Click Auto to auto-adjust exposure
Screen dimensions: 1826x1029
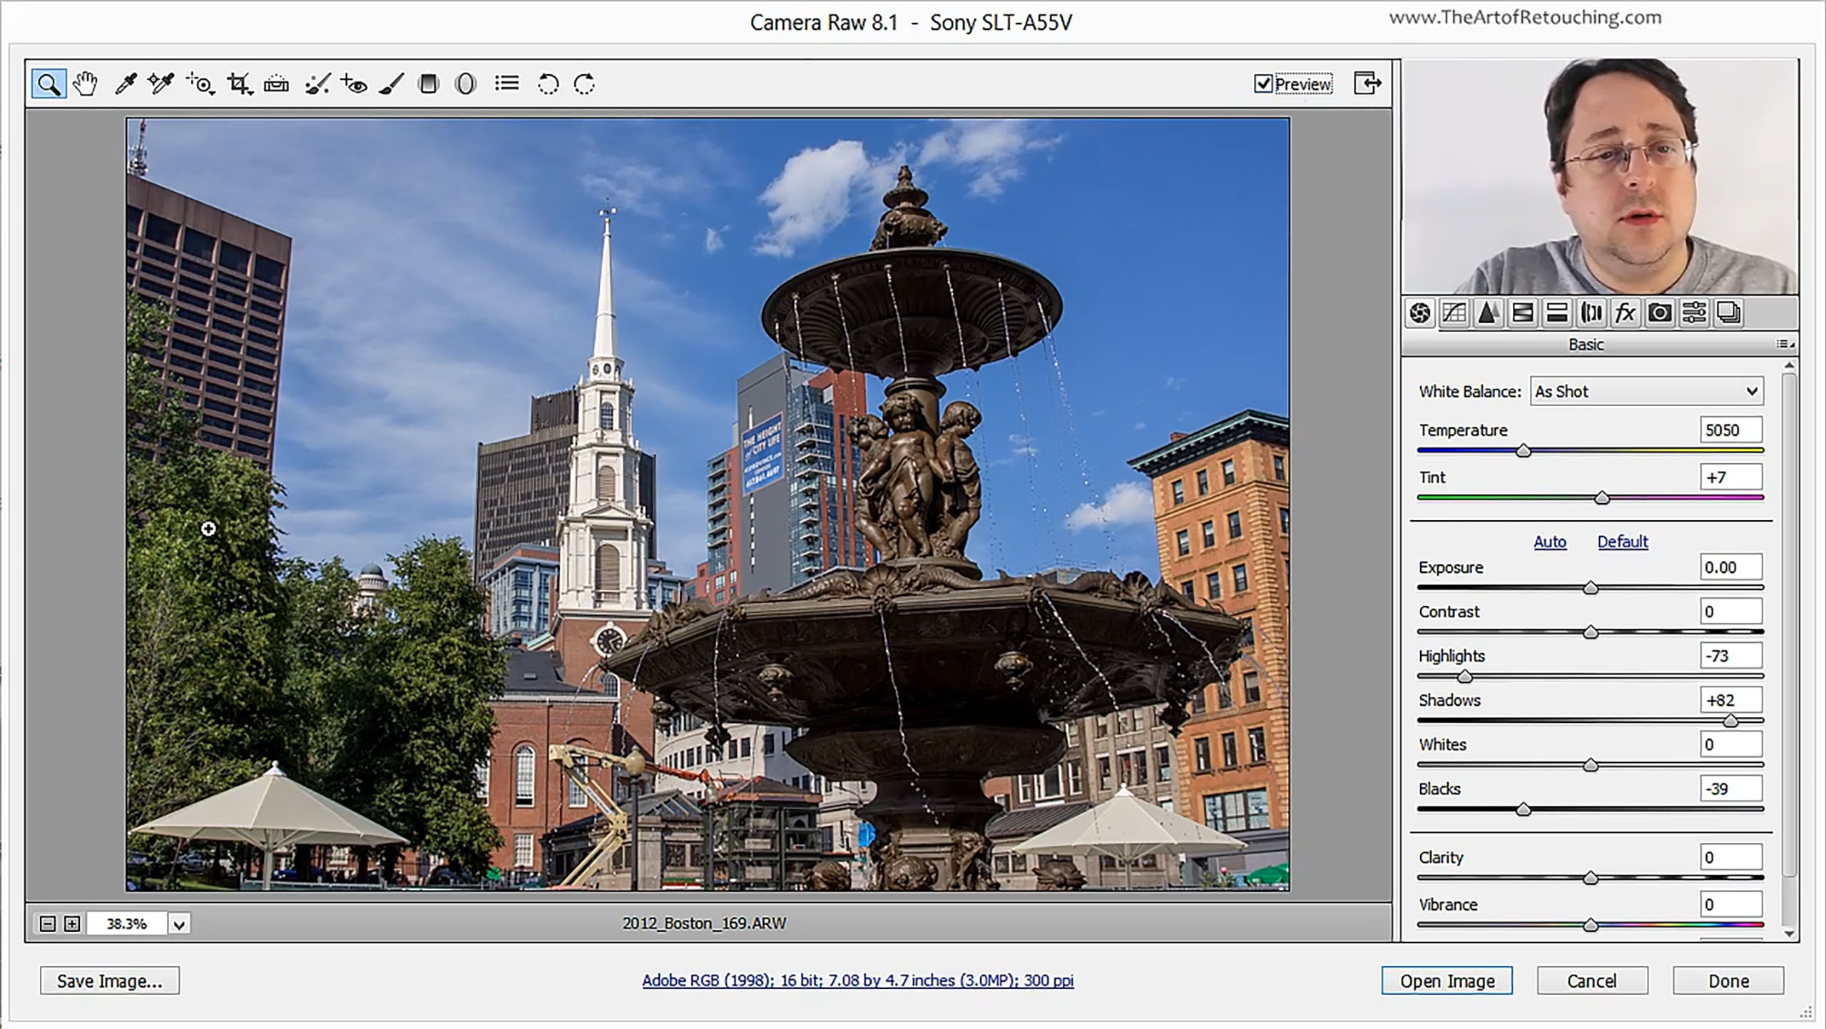click(x=1549, y=541)
